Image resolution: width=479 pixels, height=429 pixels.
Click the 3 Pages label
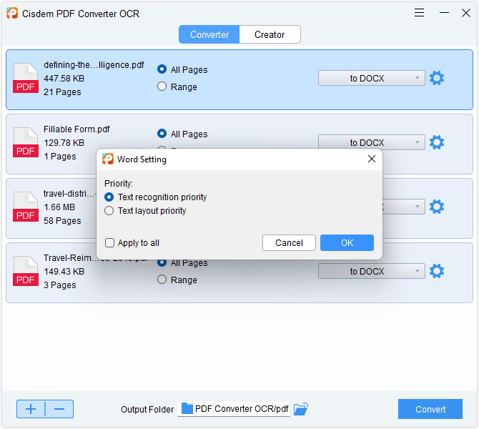click(x=60, y=285)
